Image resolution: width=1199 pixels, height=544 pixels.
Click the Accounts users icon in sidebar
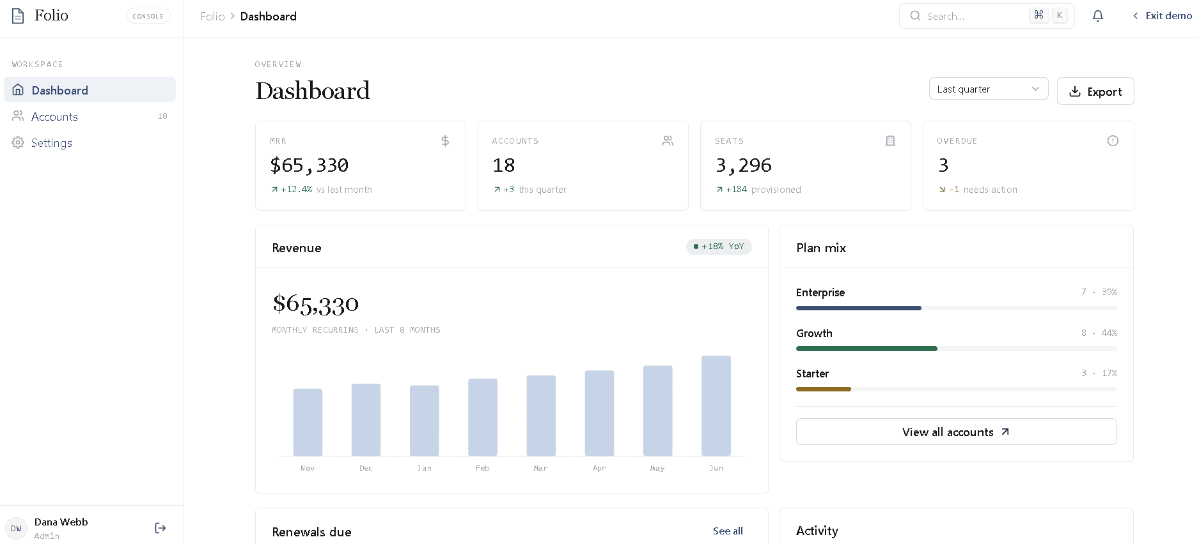18,116
